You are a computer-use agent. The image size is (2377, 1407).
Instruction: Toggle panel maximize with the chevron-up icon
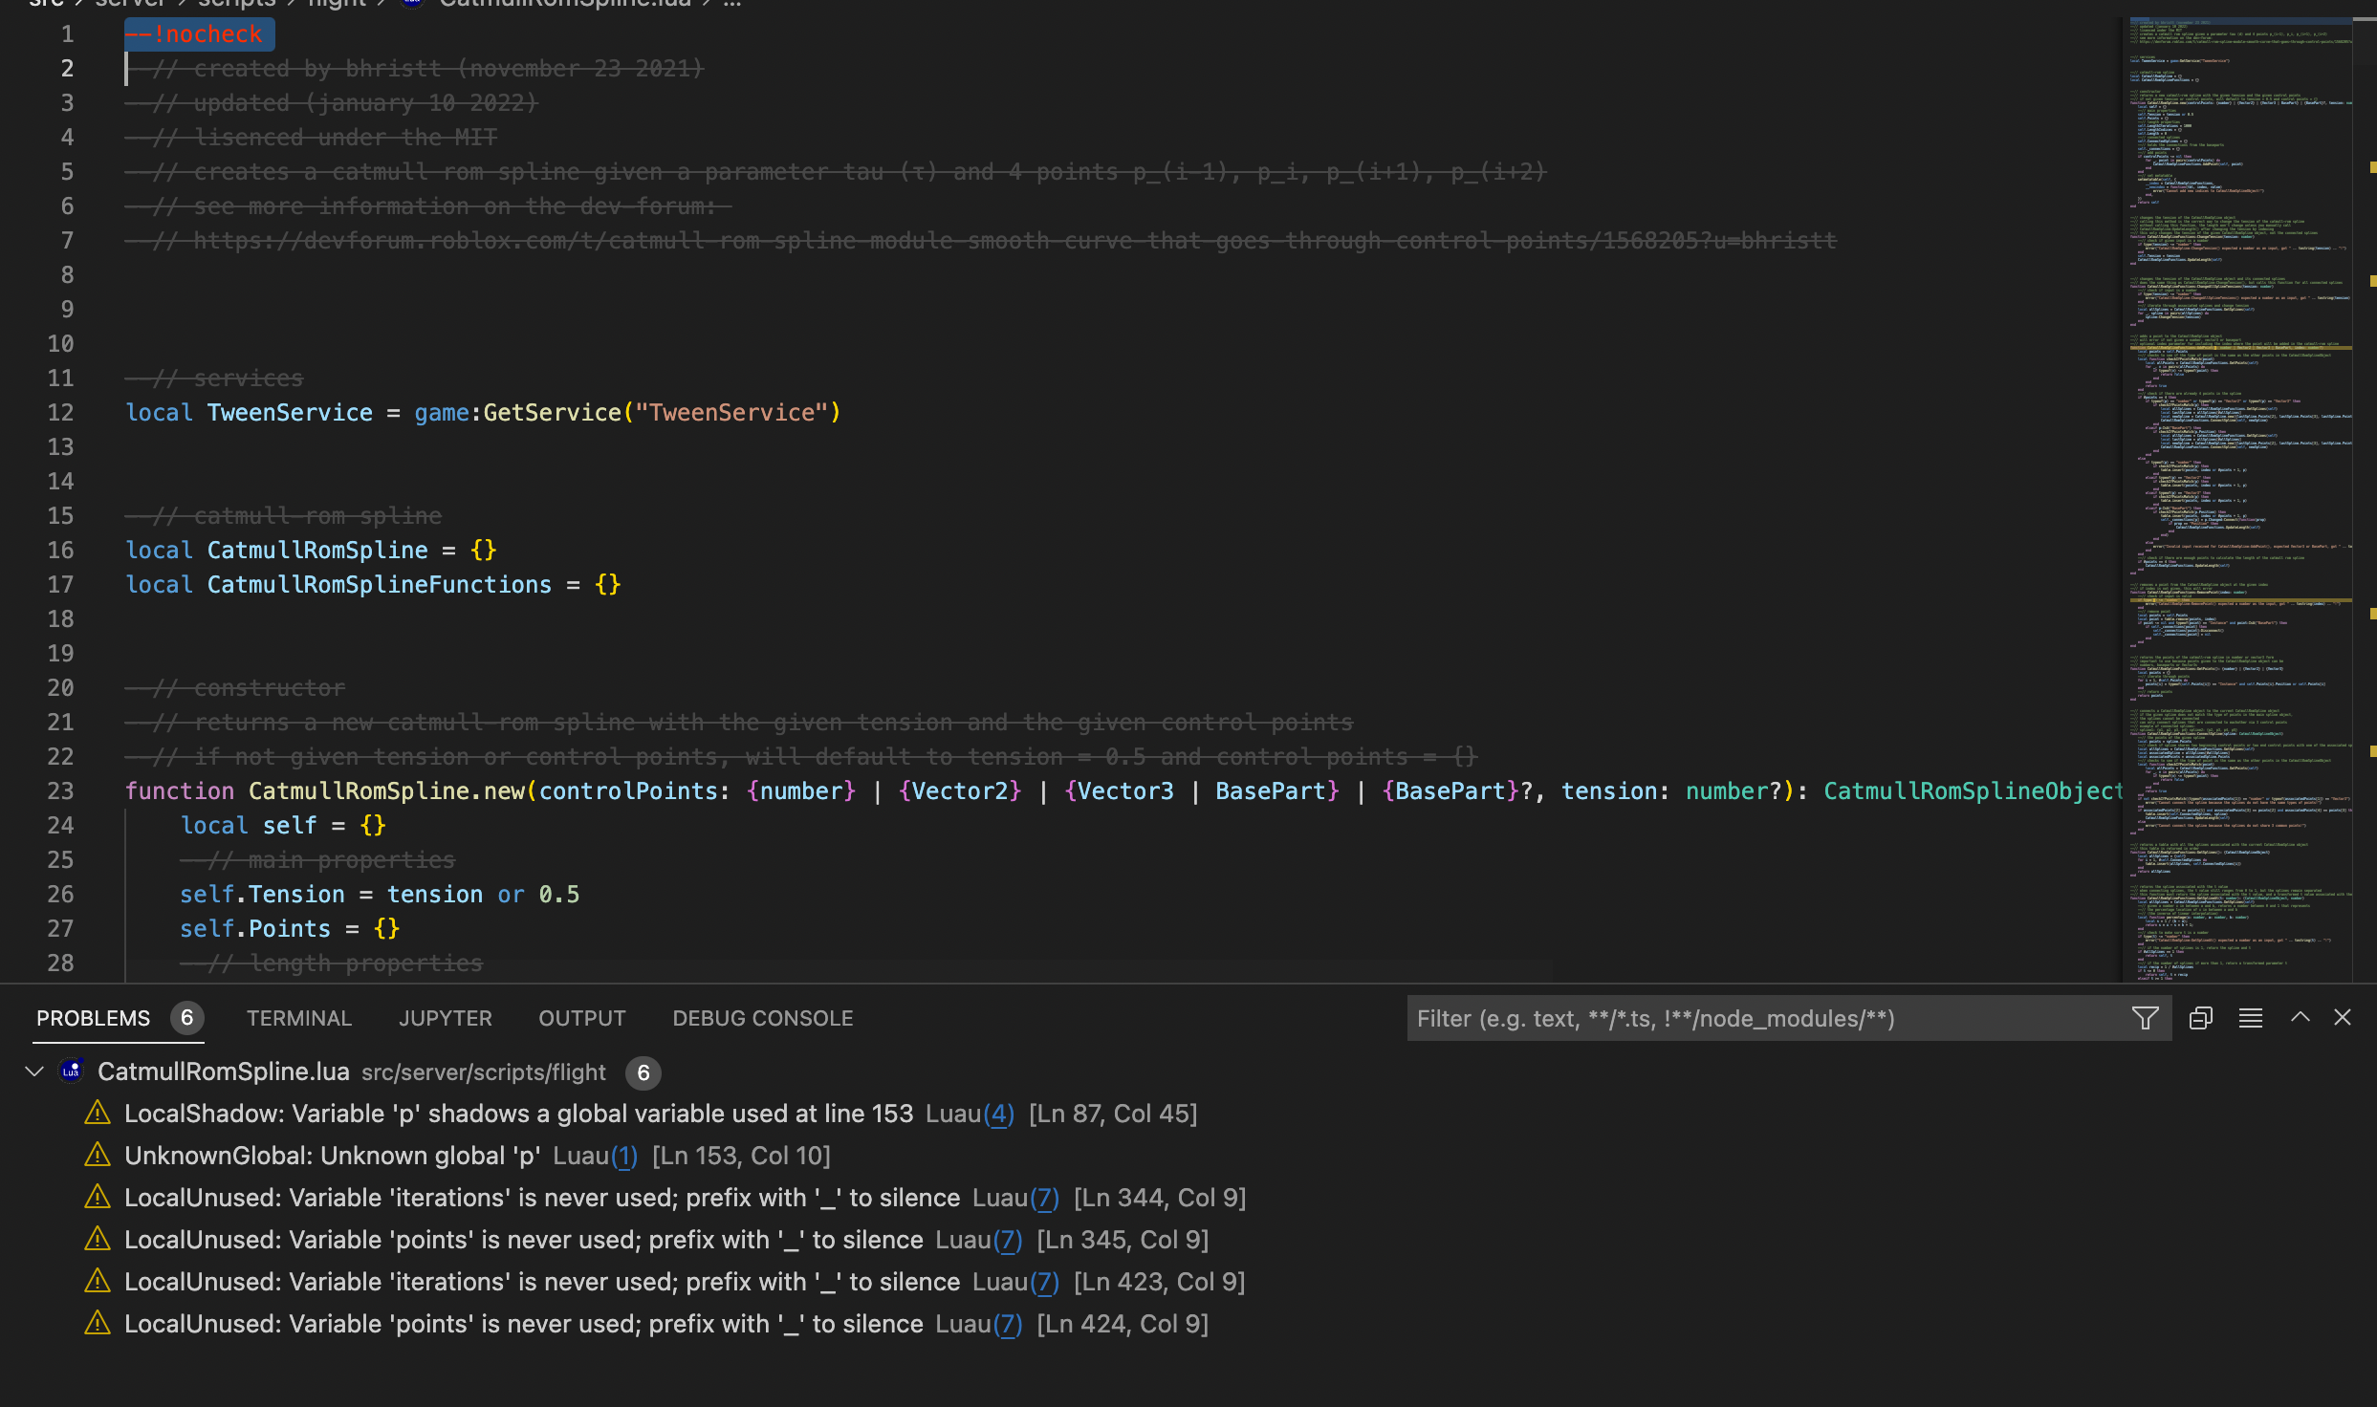pyautogui.click(x=2300, y=1018)
